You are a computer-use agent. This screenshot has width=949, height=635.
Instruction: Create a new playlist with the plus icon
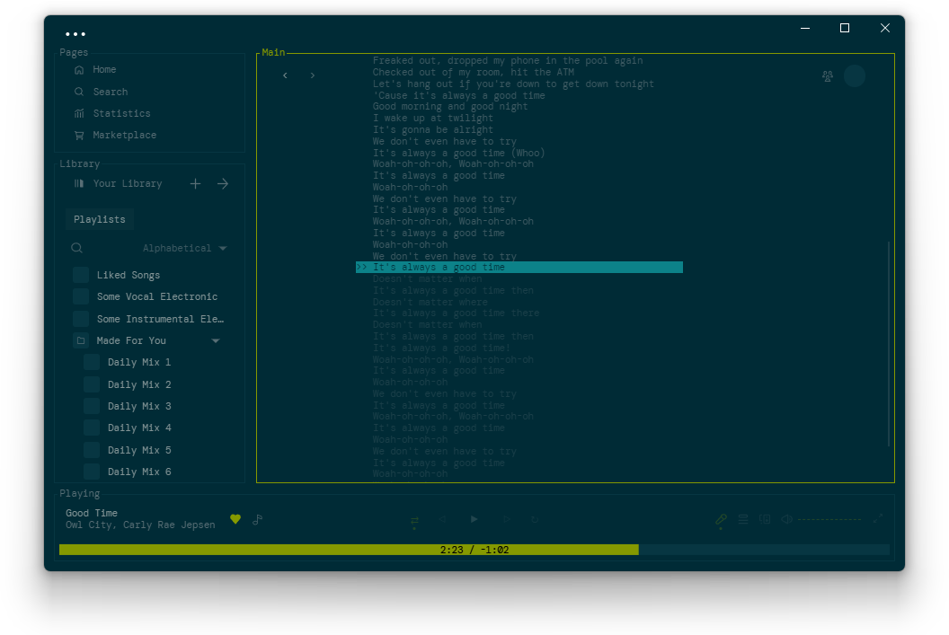[x=195, y=184]
